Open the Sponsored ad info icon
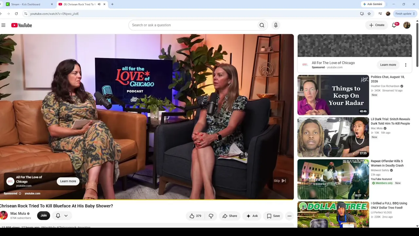 [x=20, y=194]
